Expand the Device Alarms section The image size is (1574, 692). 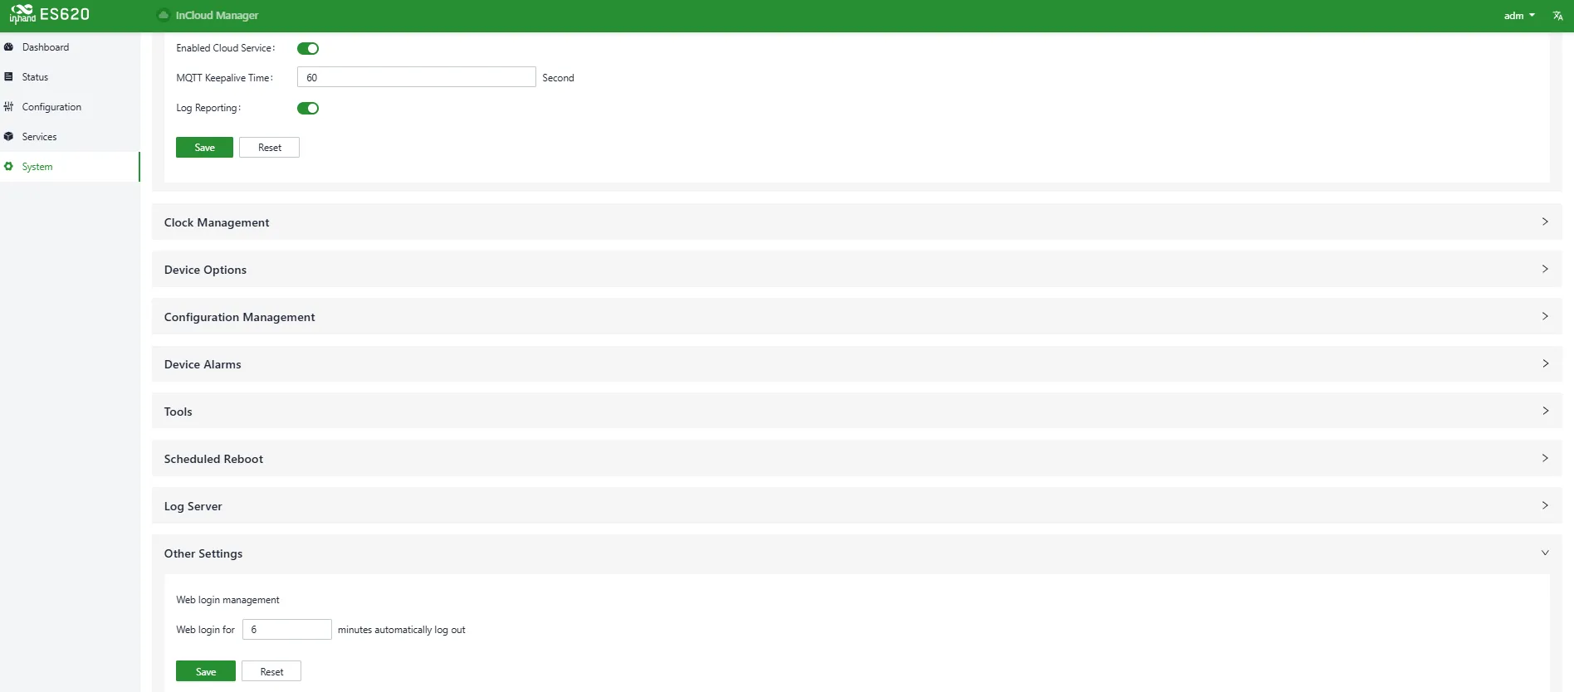857,364
